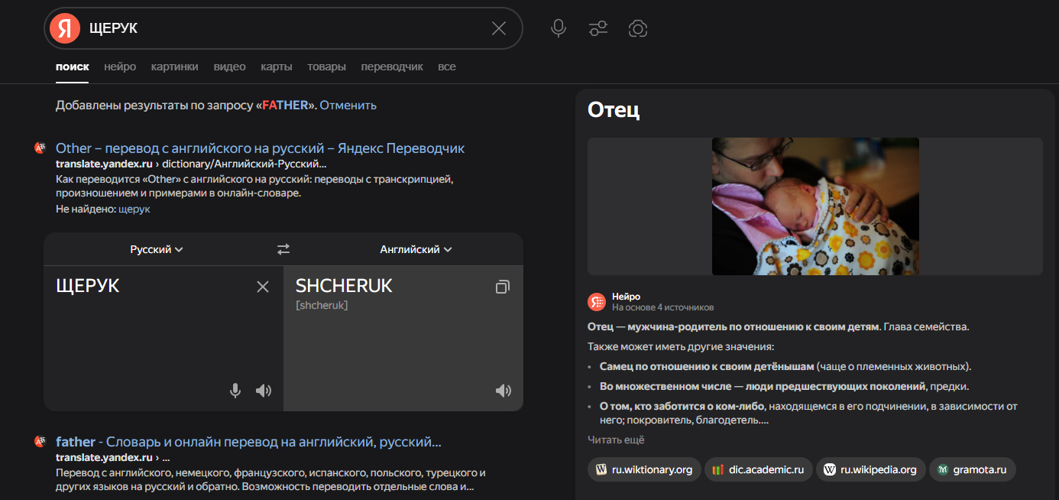The height and width of the screenshot is (500, 1059).
Task: Open the source language Русский dropdown
Action: tap(157, 249)
